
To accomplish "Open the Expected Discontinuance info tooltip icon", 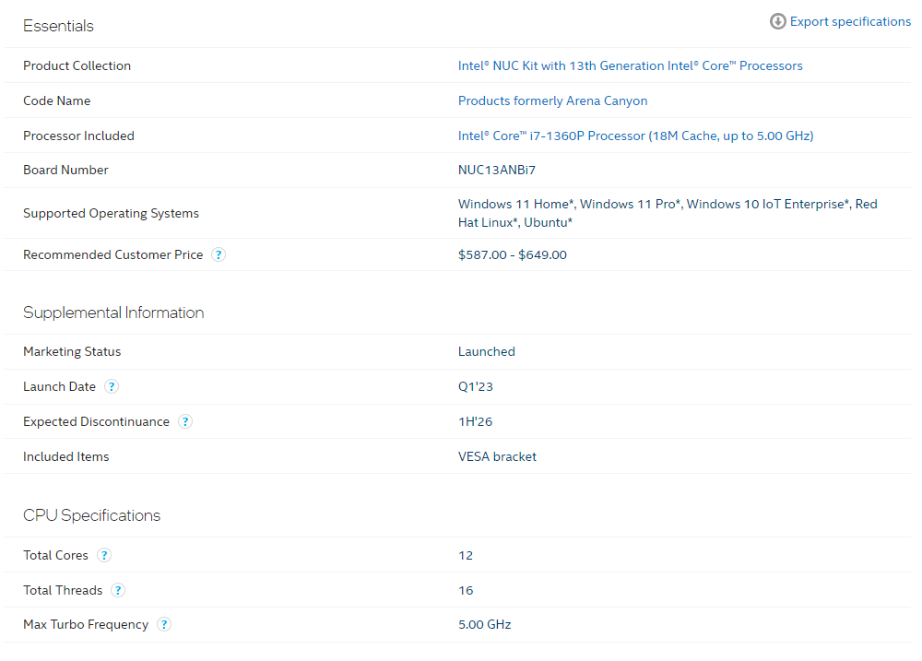I will pos(185,422).
